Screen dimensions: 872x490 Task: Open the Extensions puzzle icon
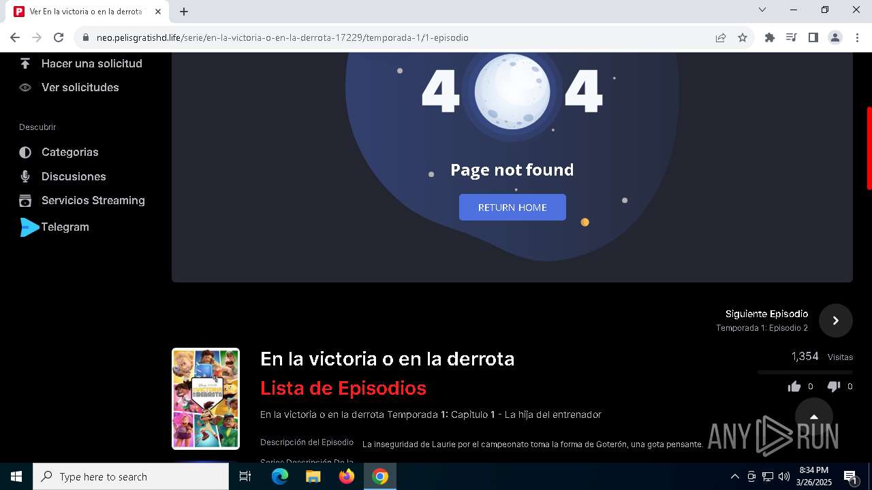pos(770,37)
